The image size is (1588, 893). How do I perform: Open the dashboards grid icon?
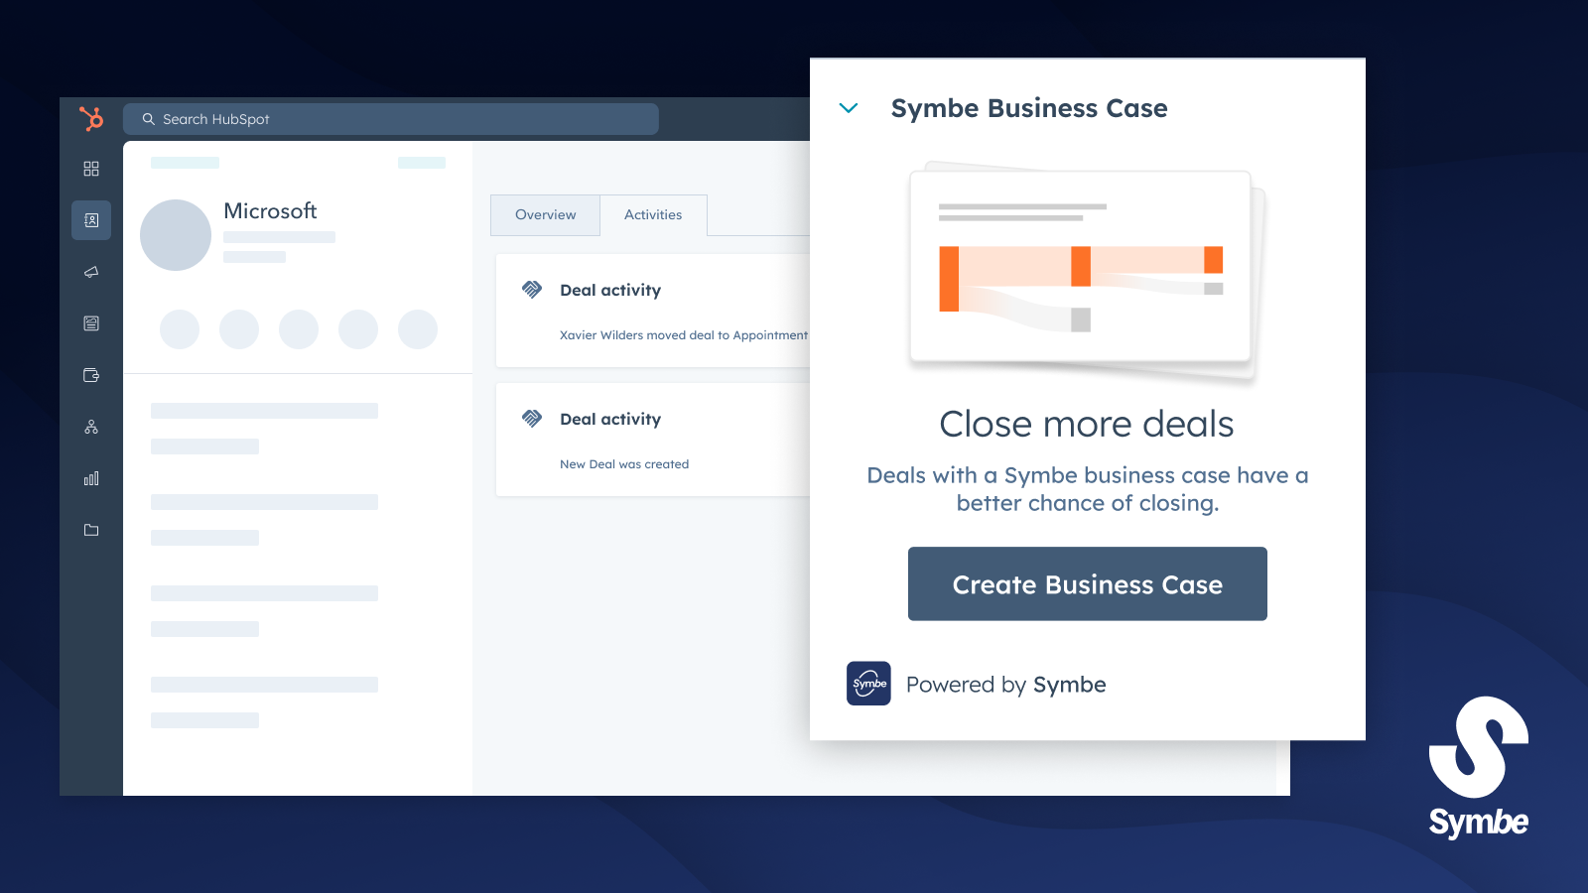pos(91,169)
